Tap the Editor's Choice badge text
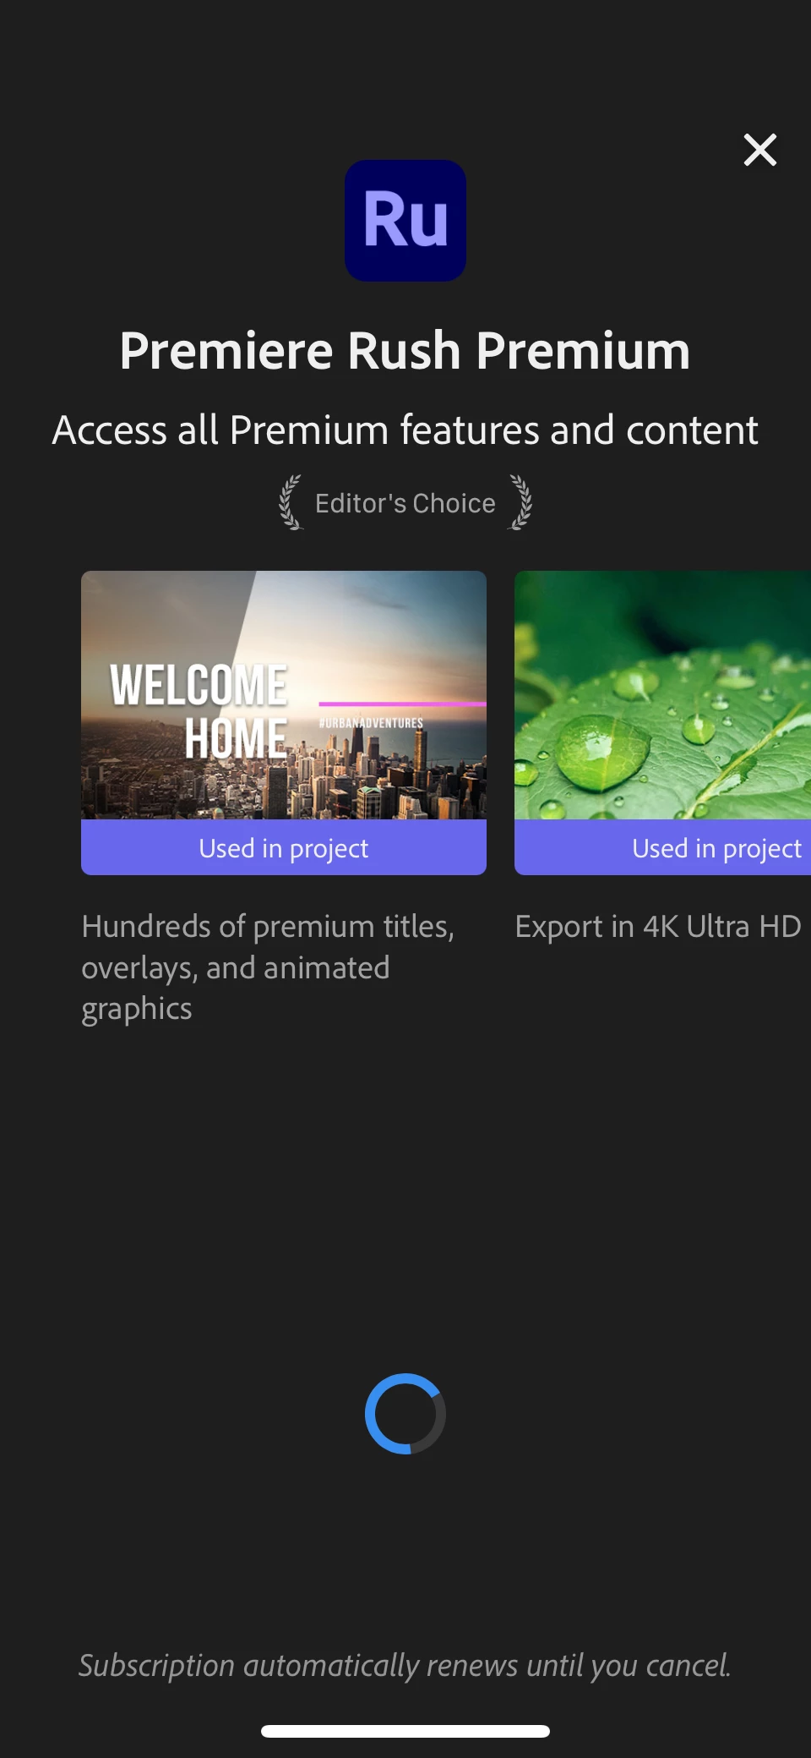Viewport: 811px width, 1758px height. [x=405, y=503]
